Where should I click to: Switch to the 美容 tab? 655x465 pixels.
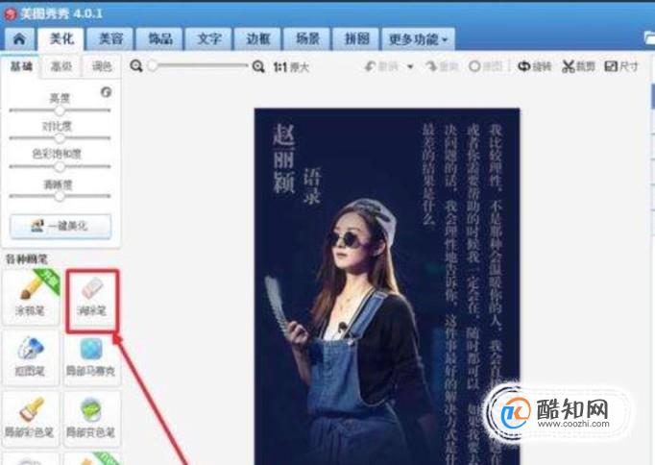pyautogui.click(x=110, y=39)
